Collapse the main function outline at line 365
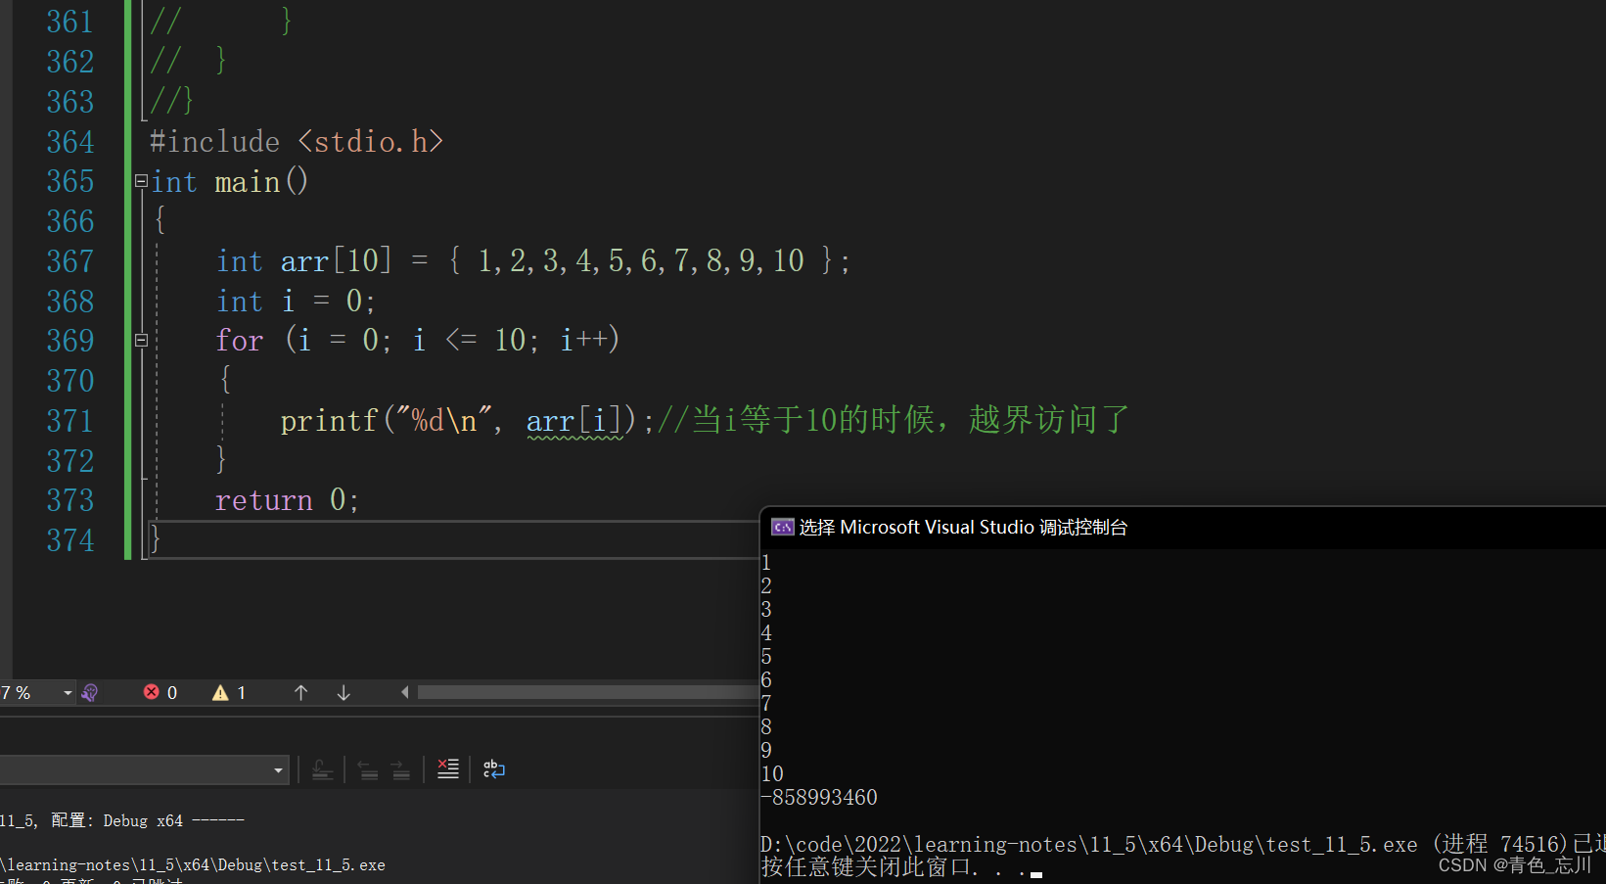 (x=141, y=180)
